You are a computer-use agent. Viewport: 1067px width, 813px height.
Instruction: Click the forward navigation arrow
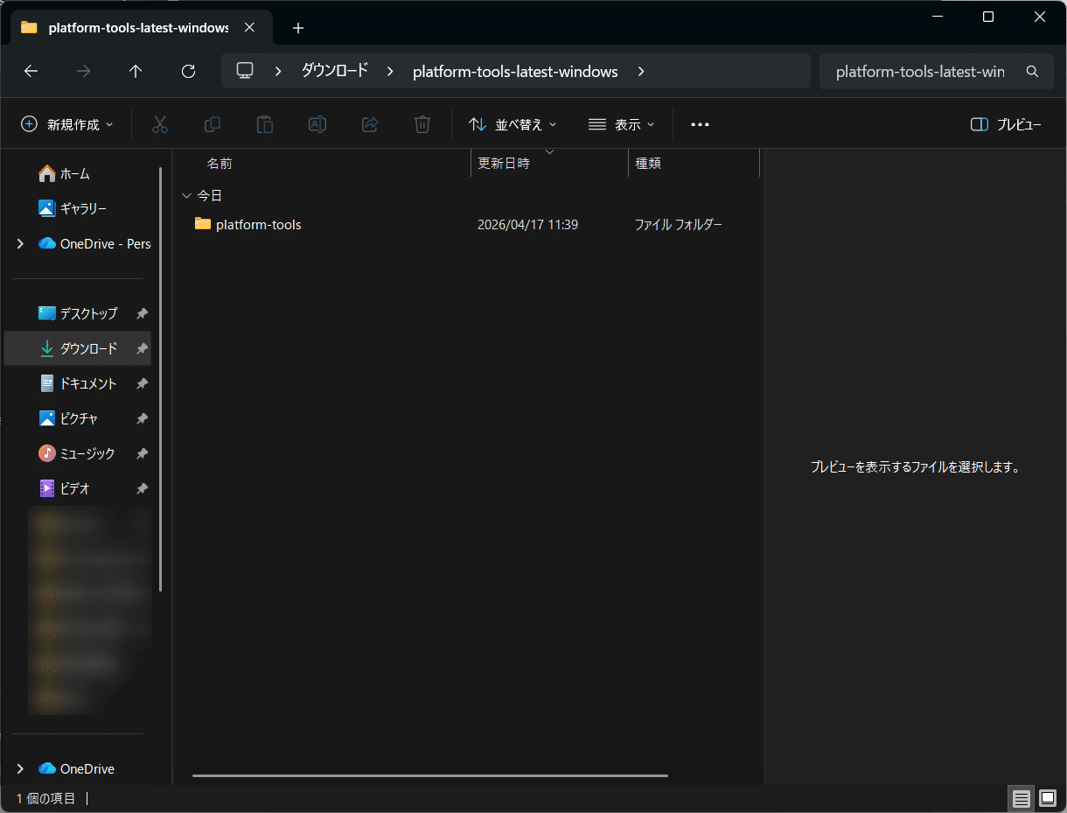(84, 72)
